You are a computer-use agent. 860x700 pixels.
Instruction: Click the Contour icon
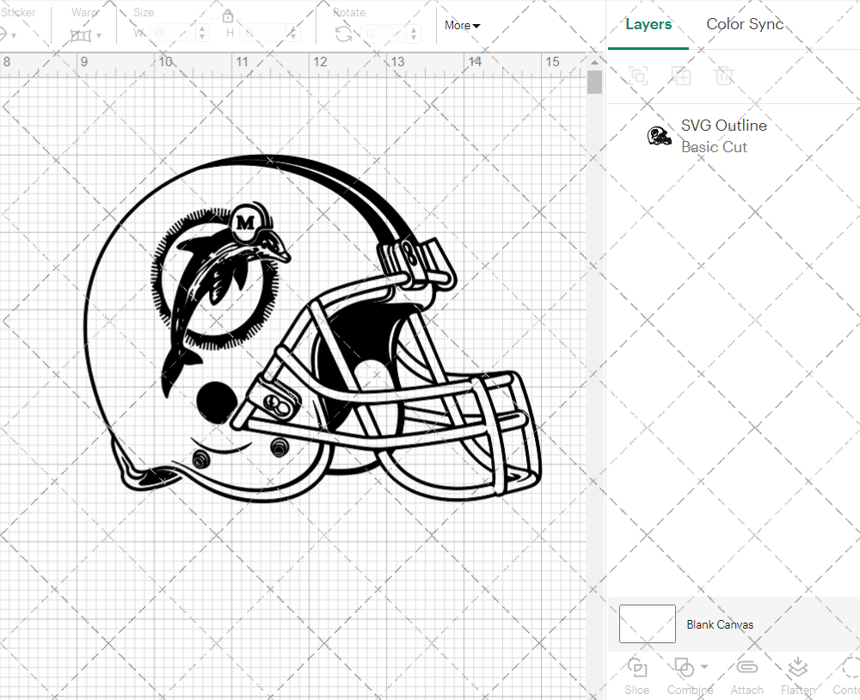pos(847,668)
